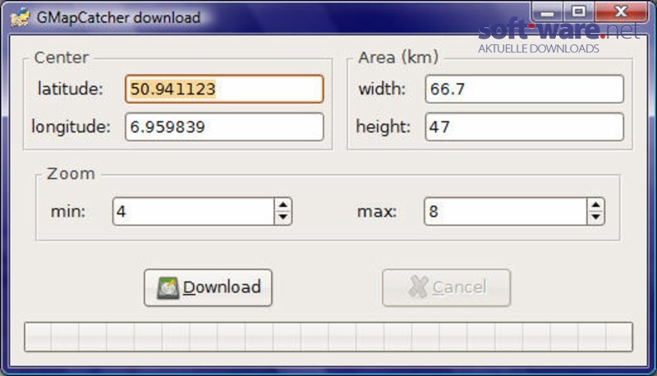657x376 pixels.
Task: Minimize the GMapCatcher download window
Action: pos(547,12)
